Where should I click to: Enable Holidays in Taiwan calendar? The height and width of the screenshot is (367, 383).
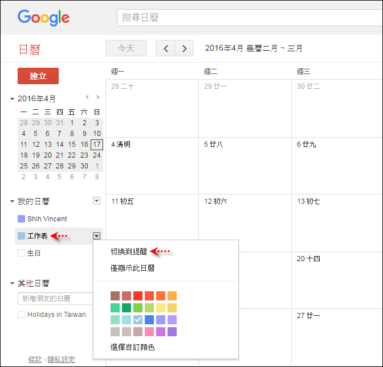21,314
